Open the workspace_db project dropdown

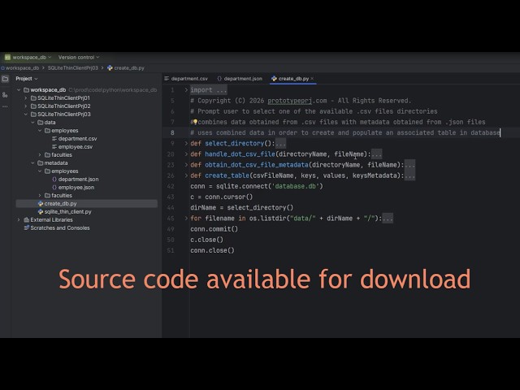(x=32, y=58)
